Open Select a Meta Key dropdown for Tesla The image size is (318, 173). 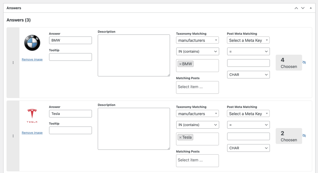248,114
